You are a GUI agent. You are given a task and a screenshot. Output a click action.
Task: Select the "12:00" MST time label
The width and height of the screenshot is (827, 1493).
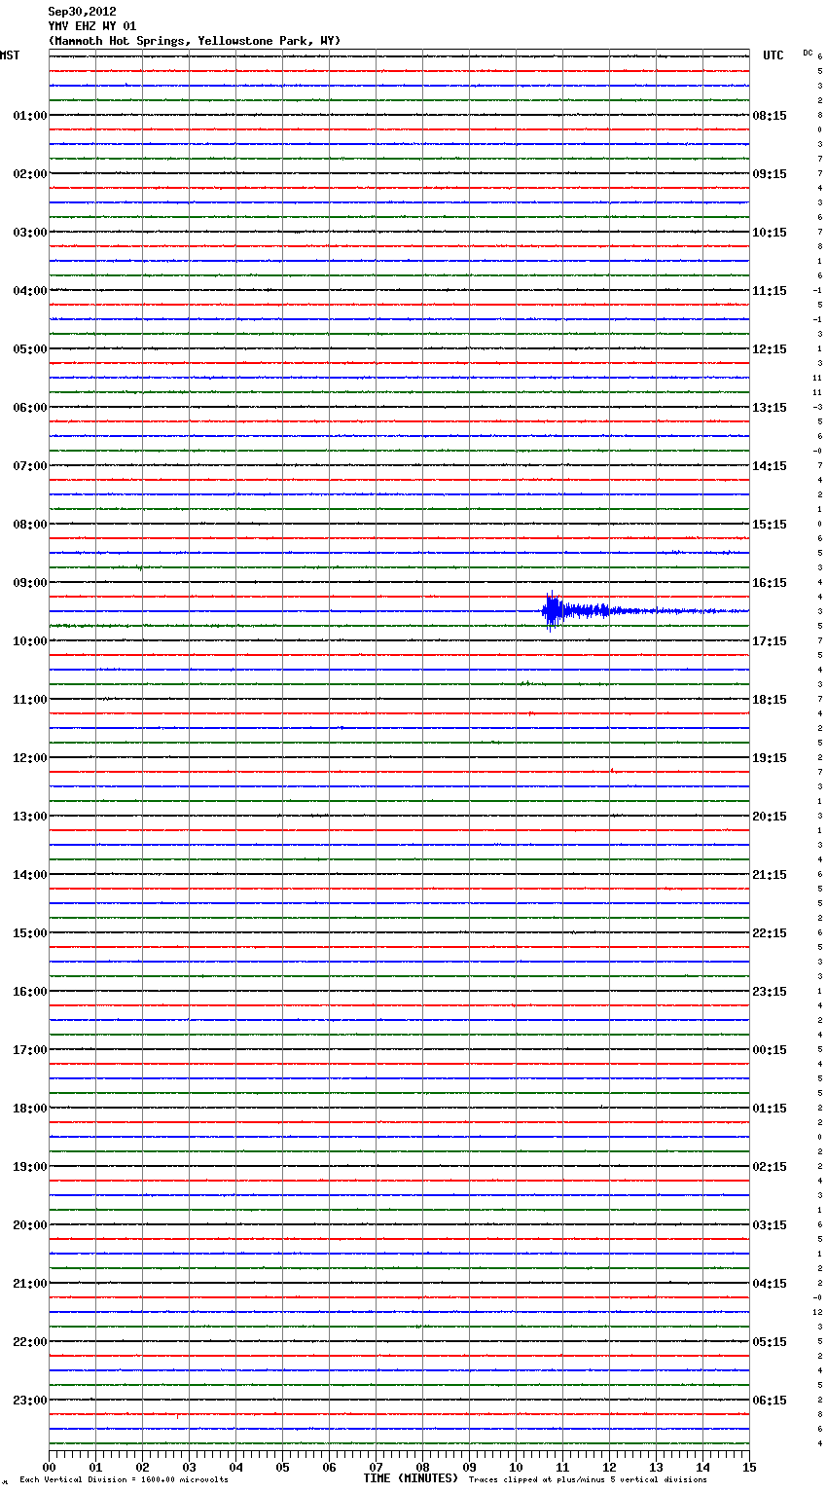click(x=30, y=758)
